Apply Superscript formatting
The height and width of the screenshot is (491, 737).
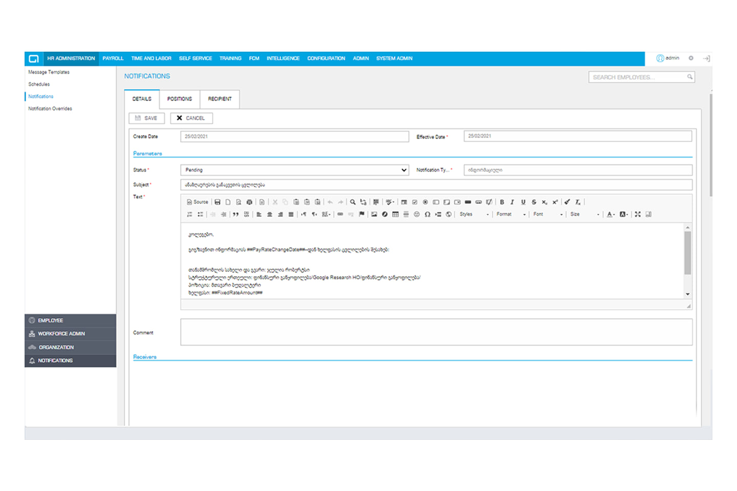point(555,202)
